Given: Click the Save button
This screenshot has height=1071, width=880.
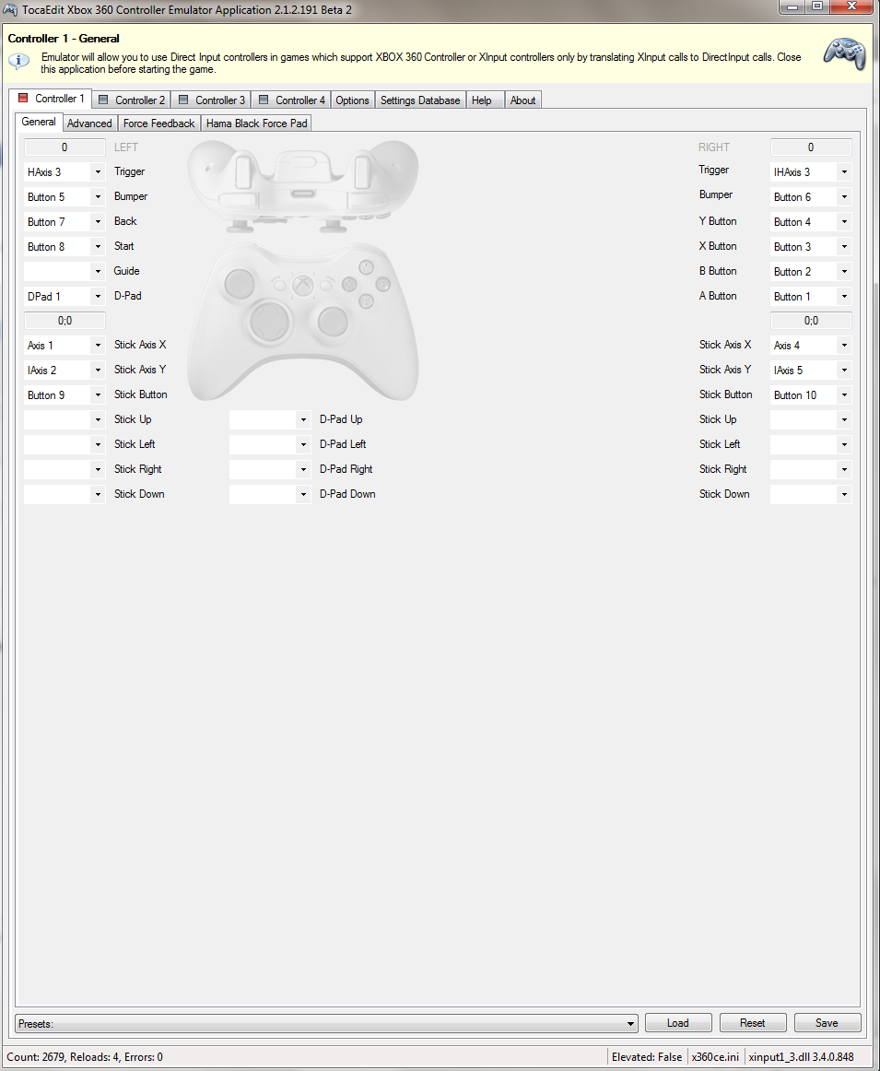Looking at the screenshot, I should point(827,1023).
